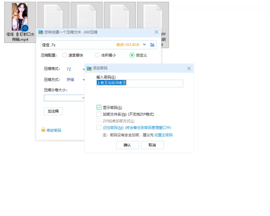Select the 体积最小 compression option
The height and width of the screenshot is (216, 270).
97,55
